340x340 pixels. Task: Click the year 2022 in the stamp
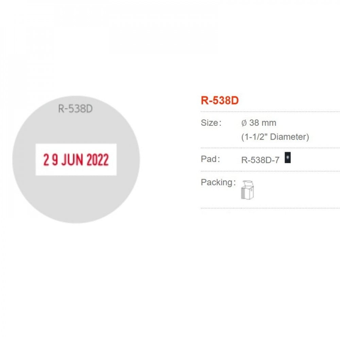tap(98, 160)
